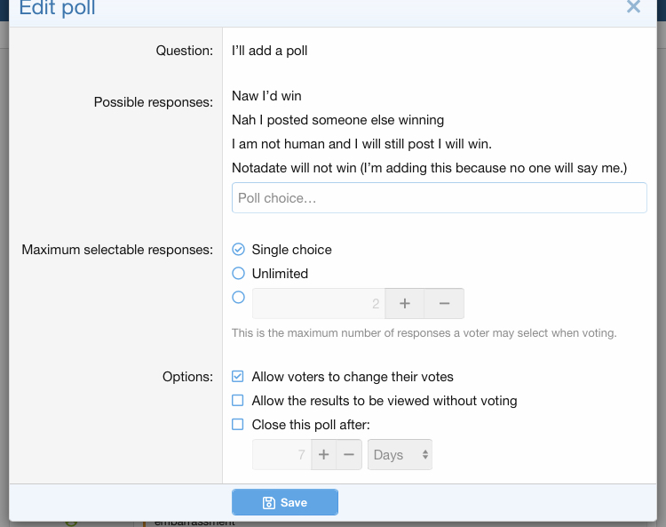
Task: Uncheck Allow voters to change their votes
Action: [x=238, y=377]
